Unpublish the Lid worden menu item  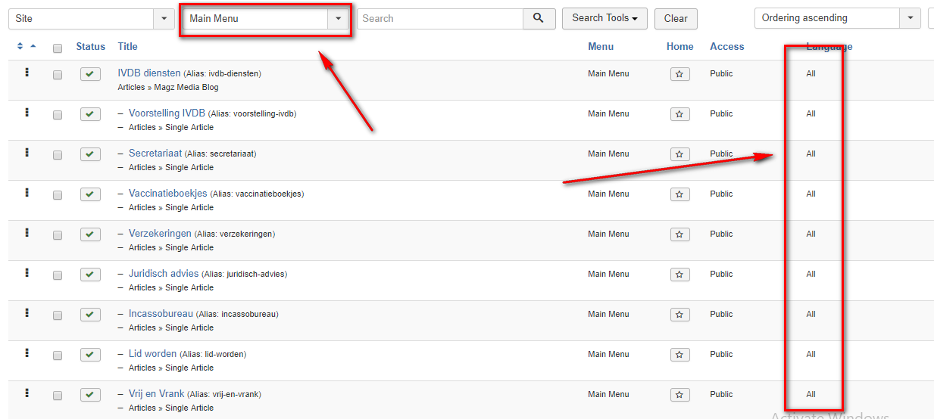(x=90, y=355)
